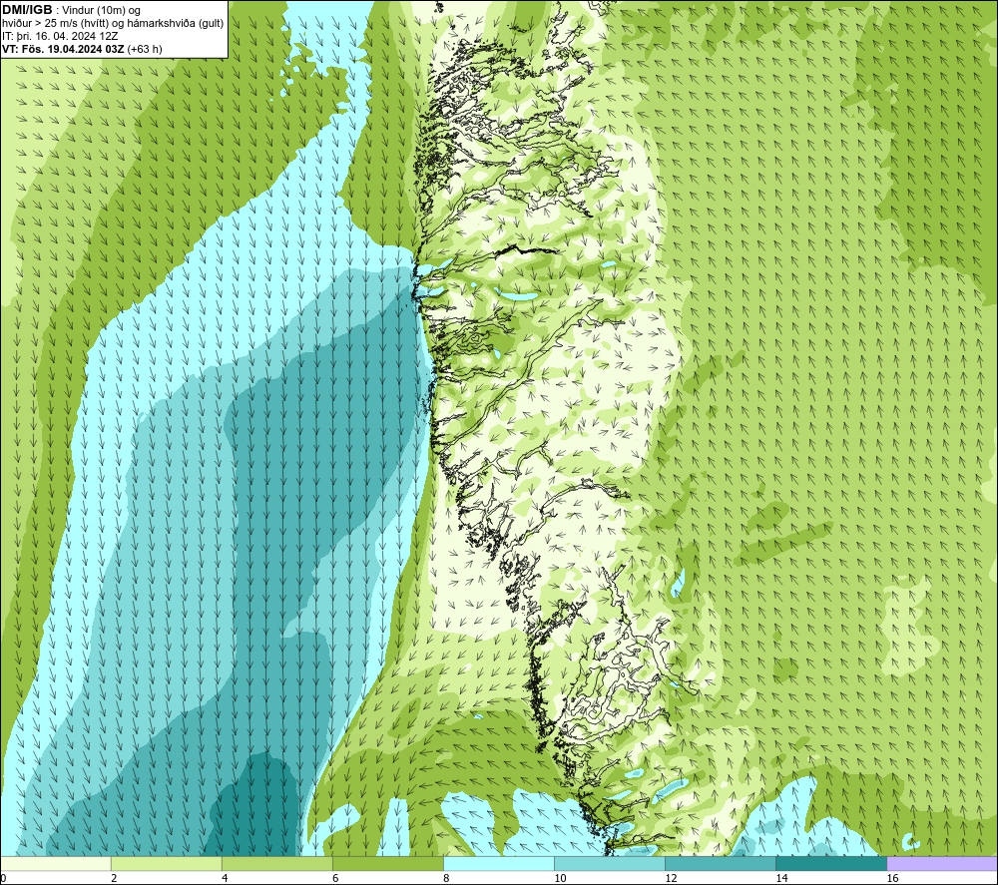
Task: Click the dark green 6–8 m/s legend swatch
Action: (x=388, y=863)
